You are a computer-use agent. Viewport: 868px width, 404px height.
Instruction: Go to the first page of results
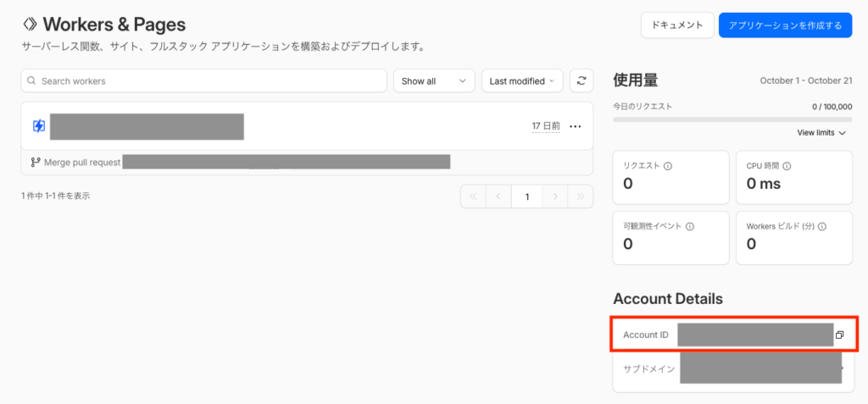473,196
